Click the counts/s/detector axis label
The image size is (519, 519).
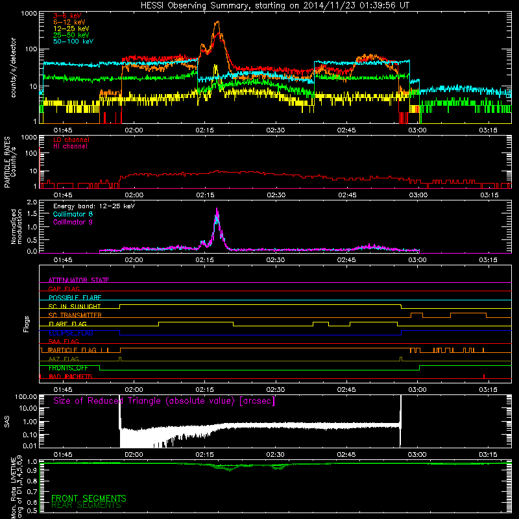(14, 67)
